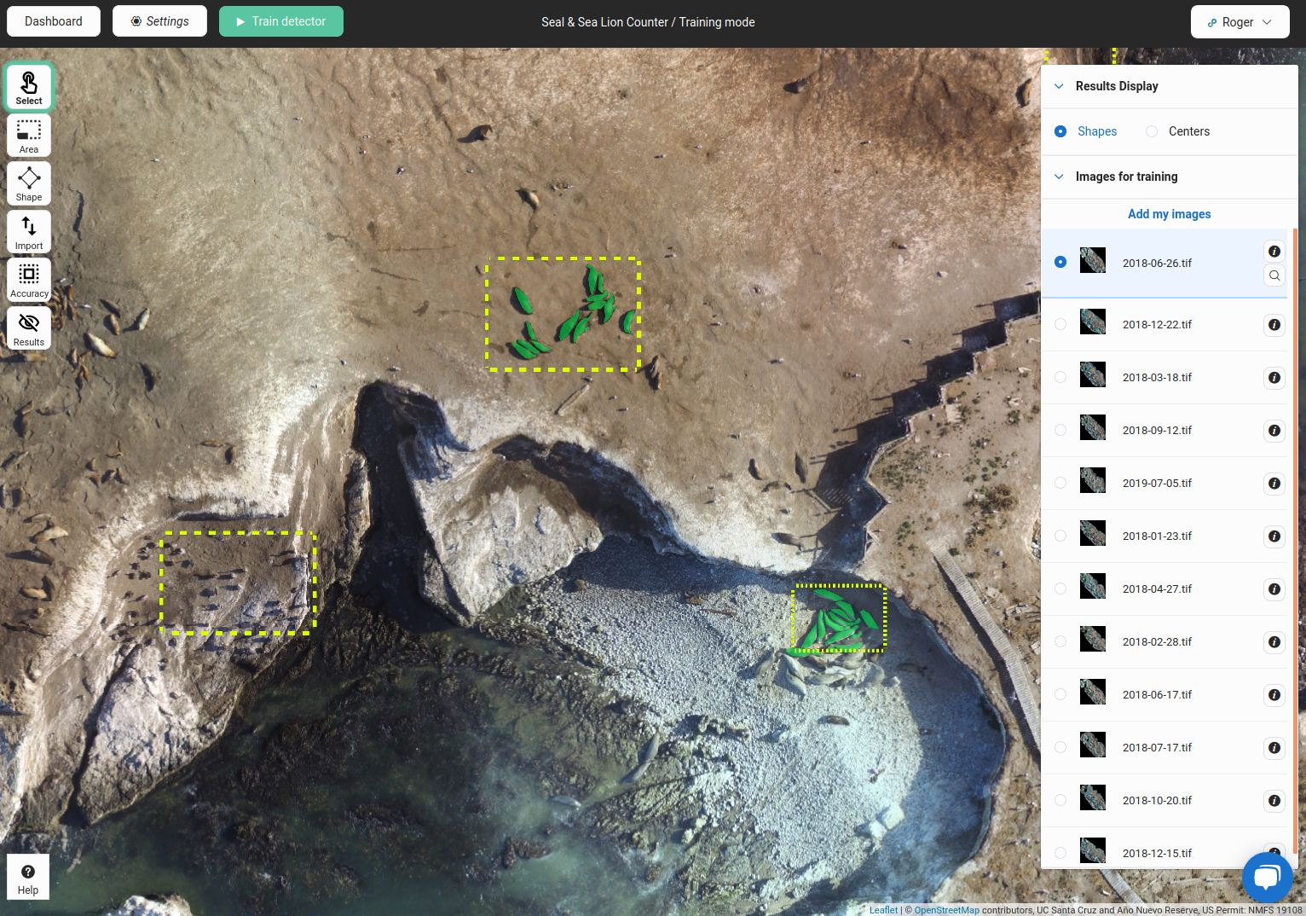Select the 2018-10-20.tif radio button
Viewport: 1306px width, 916px height.
[x=1060, y=800]
